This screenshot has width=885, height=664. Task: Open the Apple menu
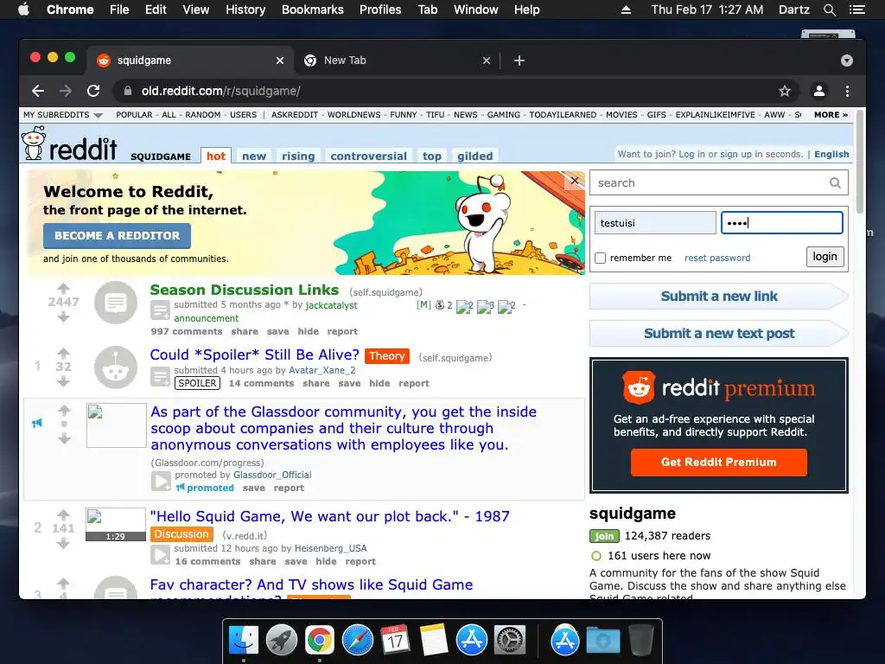[23, 10]
